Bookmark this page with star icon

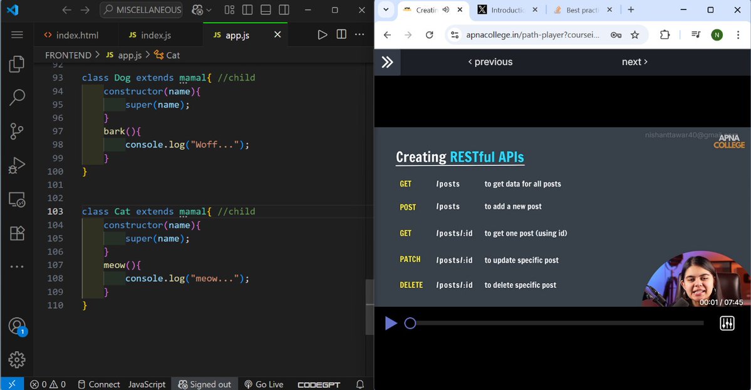(634, 35)
